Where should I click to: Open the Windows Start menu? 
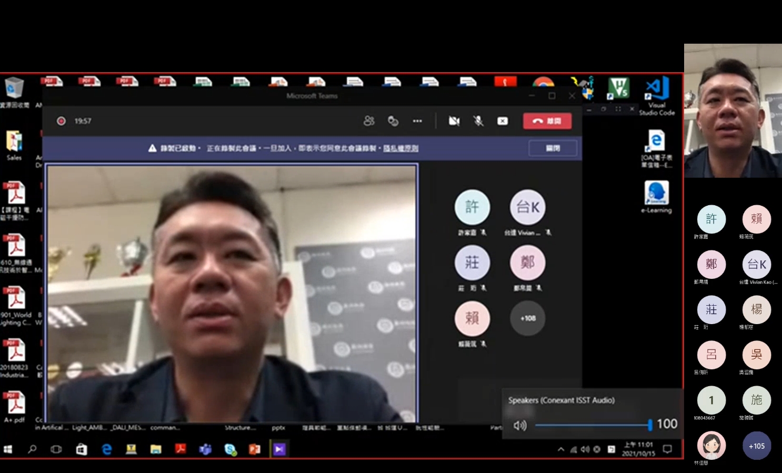click(x=8, y=449)
